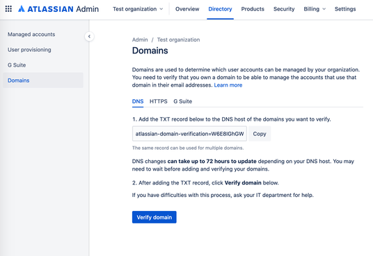
Task: Open the Products tab
Action: 253,9
